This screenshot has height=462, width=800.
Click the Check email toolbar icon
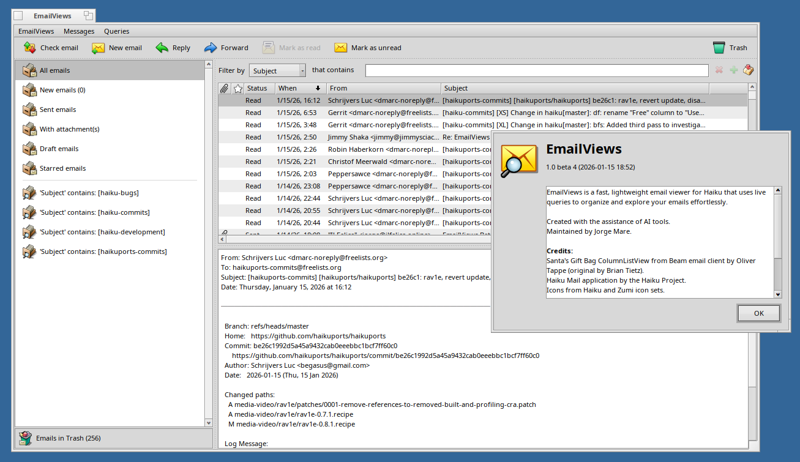(x=30, y=48)
